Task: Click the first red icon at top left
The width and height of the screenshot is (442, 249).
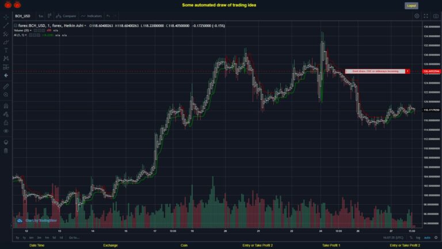Action: pos(8,5)
